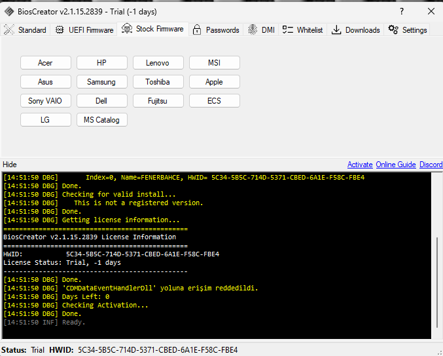Image resolution: width=443 pixels, height=356 pixels.
Task: Open the Online Guide link
Action: click(x=395, y=165)
